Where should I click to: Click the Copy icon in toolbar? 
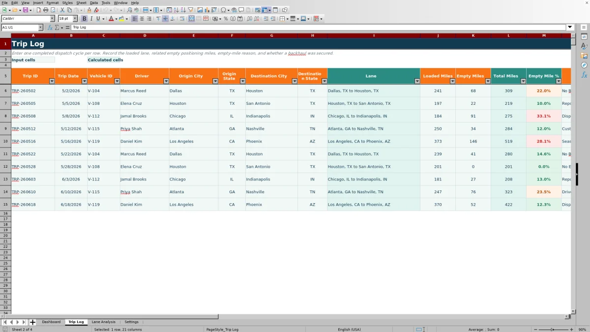(69, 10)
